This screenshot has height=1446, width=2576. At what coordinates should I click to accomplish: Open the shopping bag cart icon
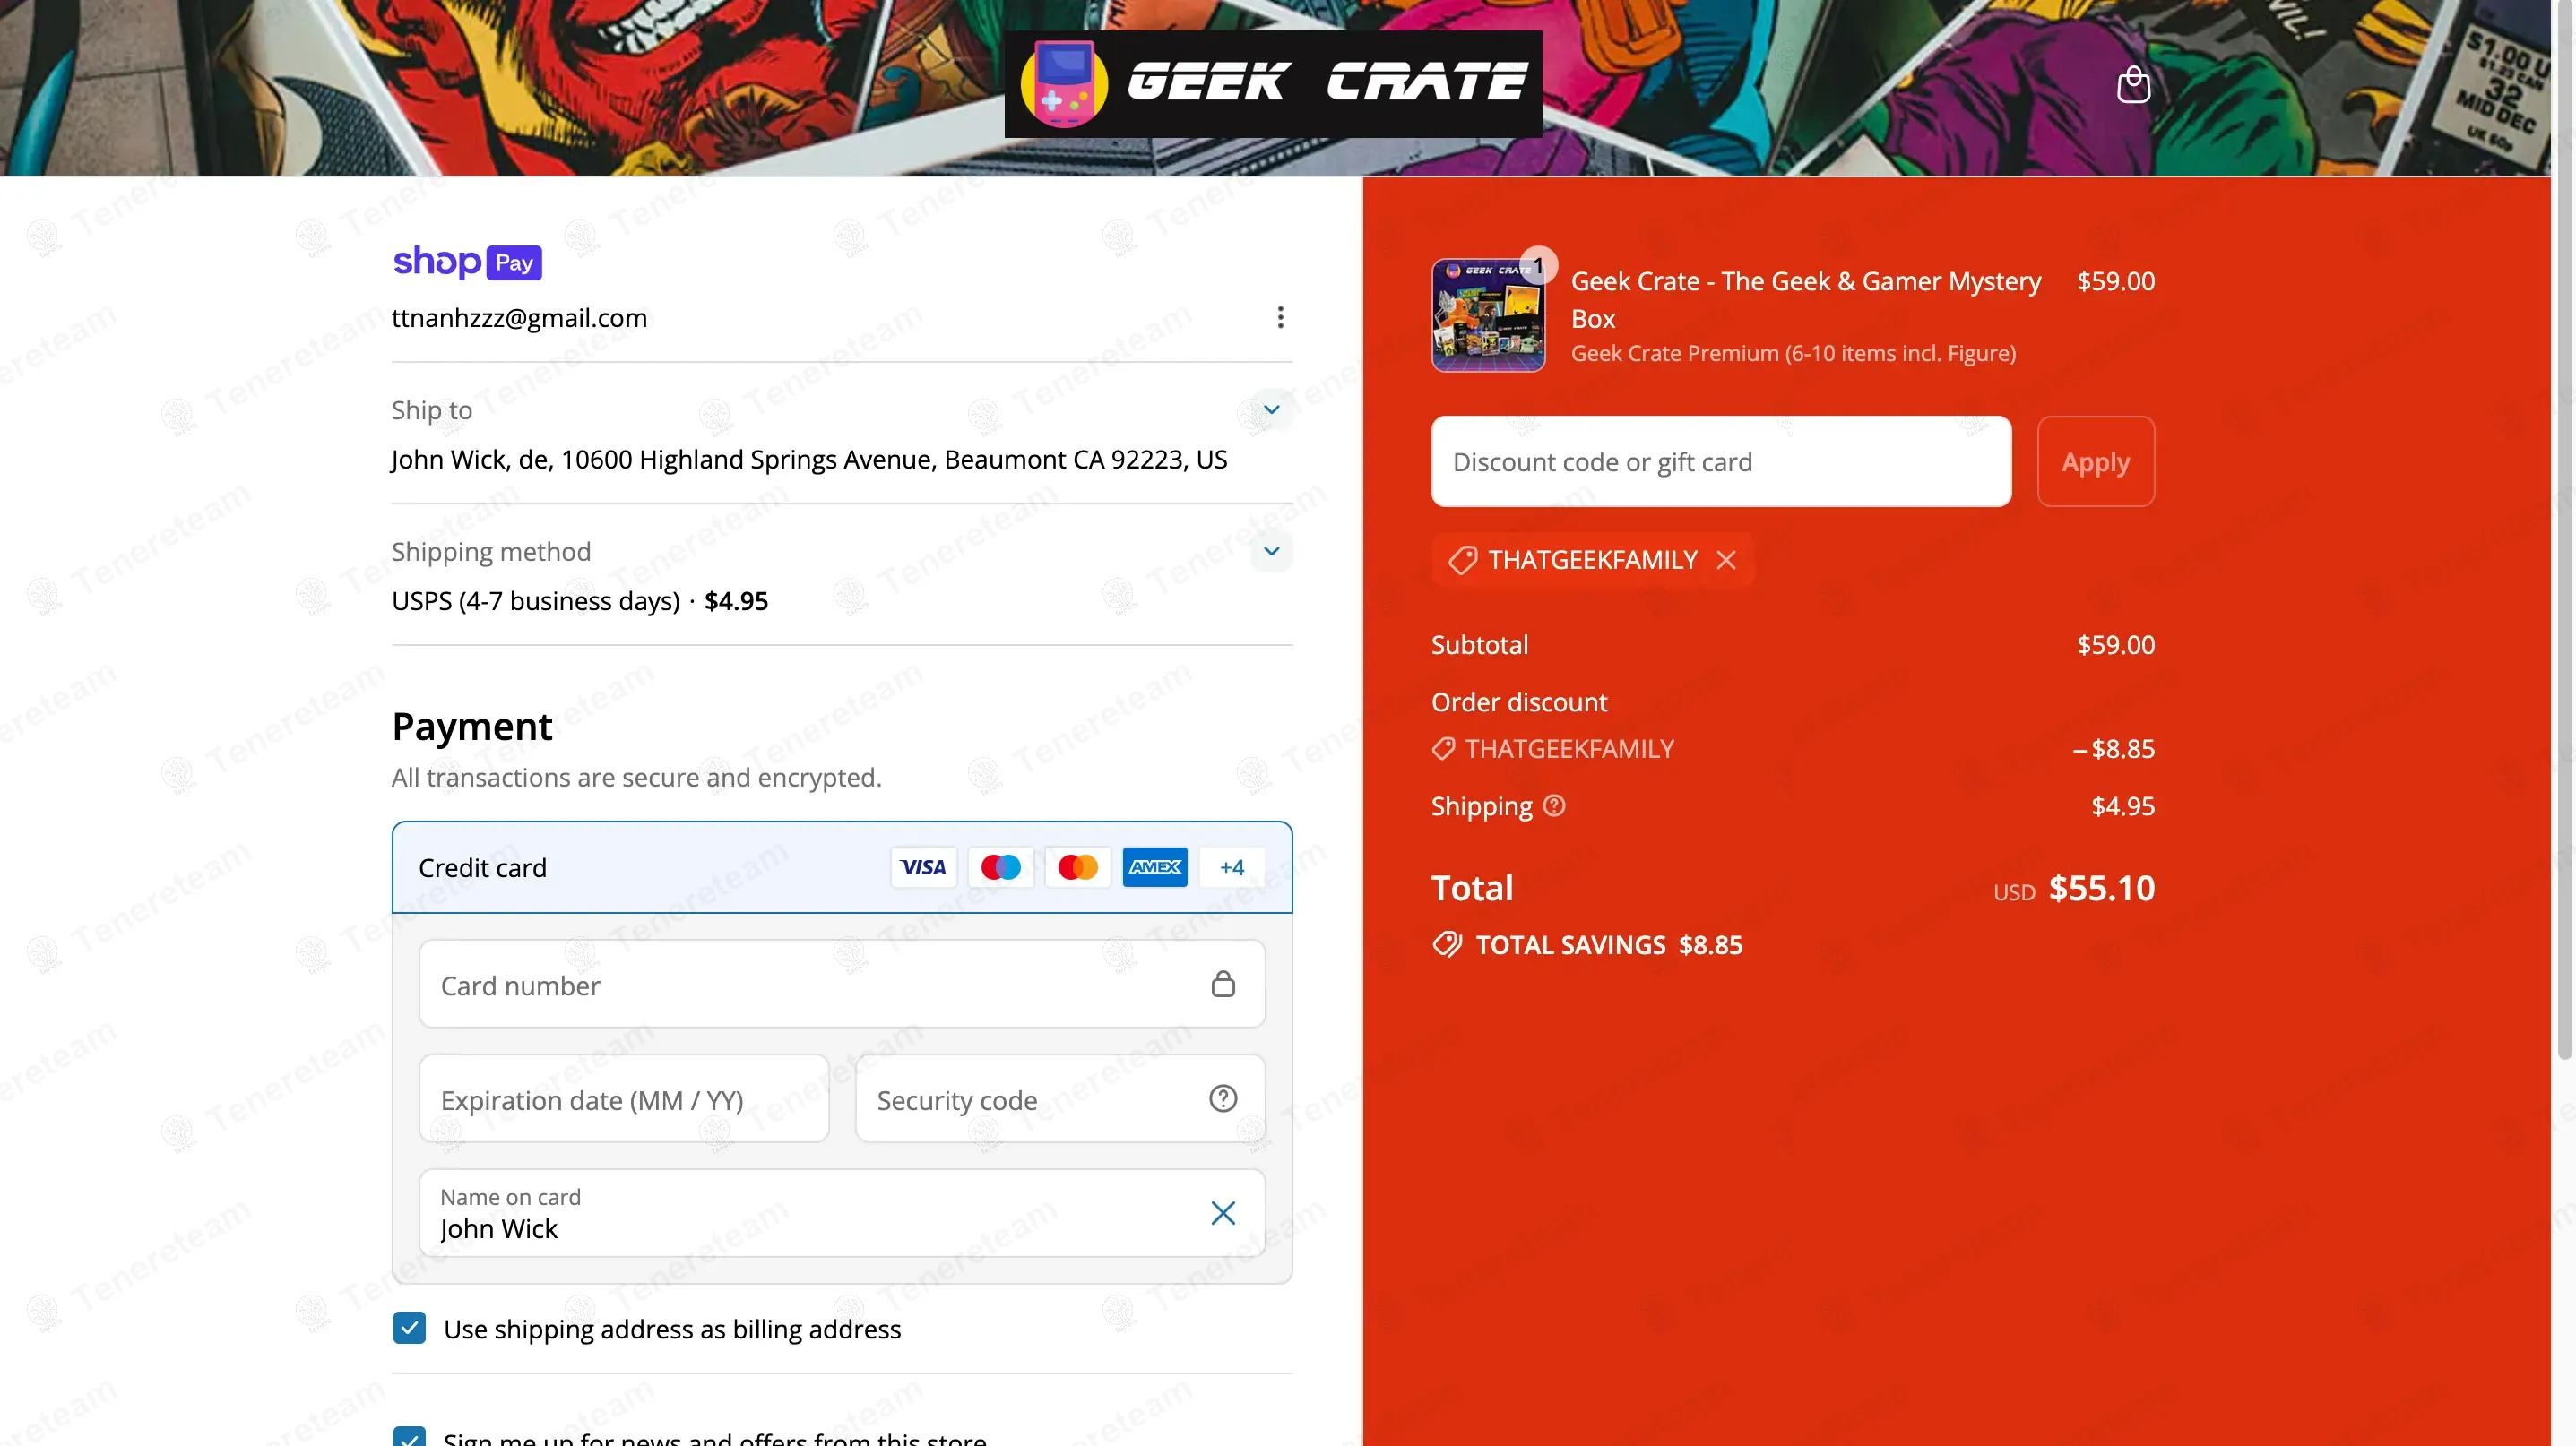pos(2133,85)
